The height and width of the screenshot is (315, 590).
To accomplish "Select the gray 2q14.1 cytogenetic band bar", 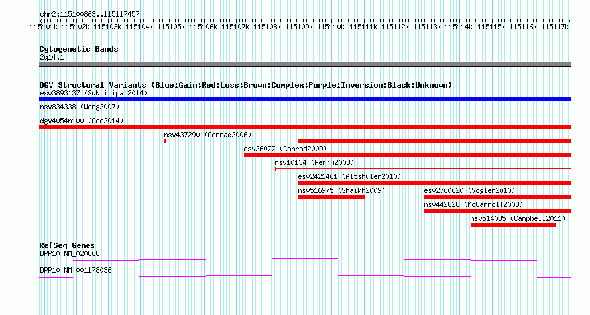I will click(305, 64).
